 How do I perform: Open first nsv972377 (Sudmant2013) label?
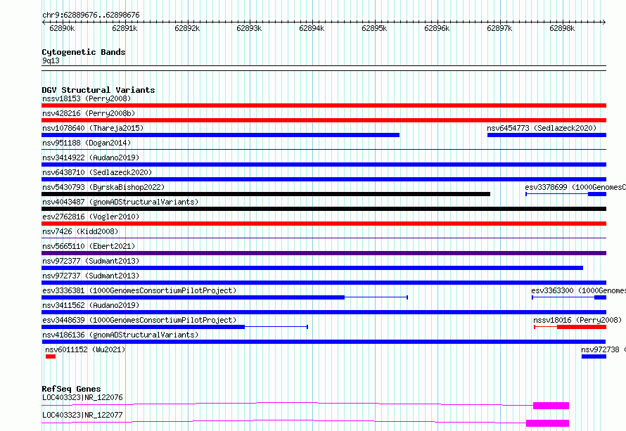(91, 261)
